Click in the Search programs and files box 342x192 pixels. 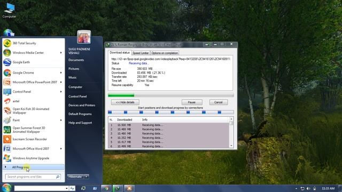point(33,177)
